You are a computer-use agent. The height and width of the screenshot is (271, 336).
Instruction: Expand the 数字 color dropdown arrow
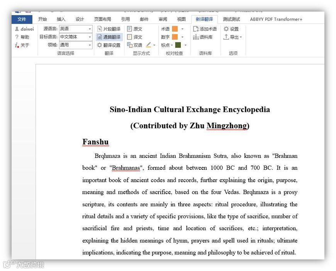tap(182, 37)
